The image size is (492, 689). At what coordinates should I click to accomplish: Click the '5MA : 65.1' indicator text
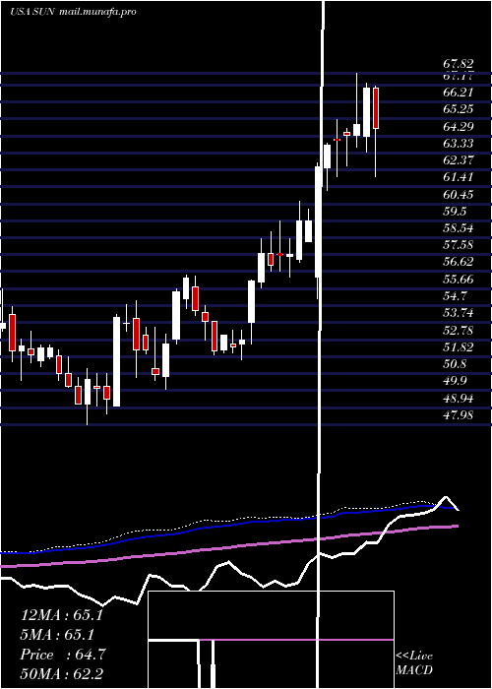point(57,635)
